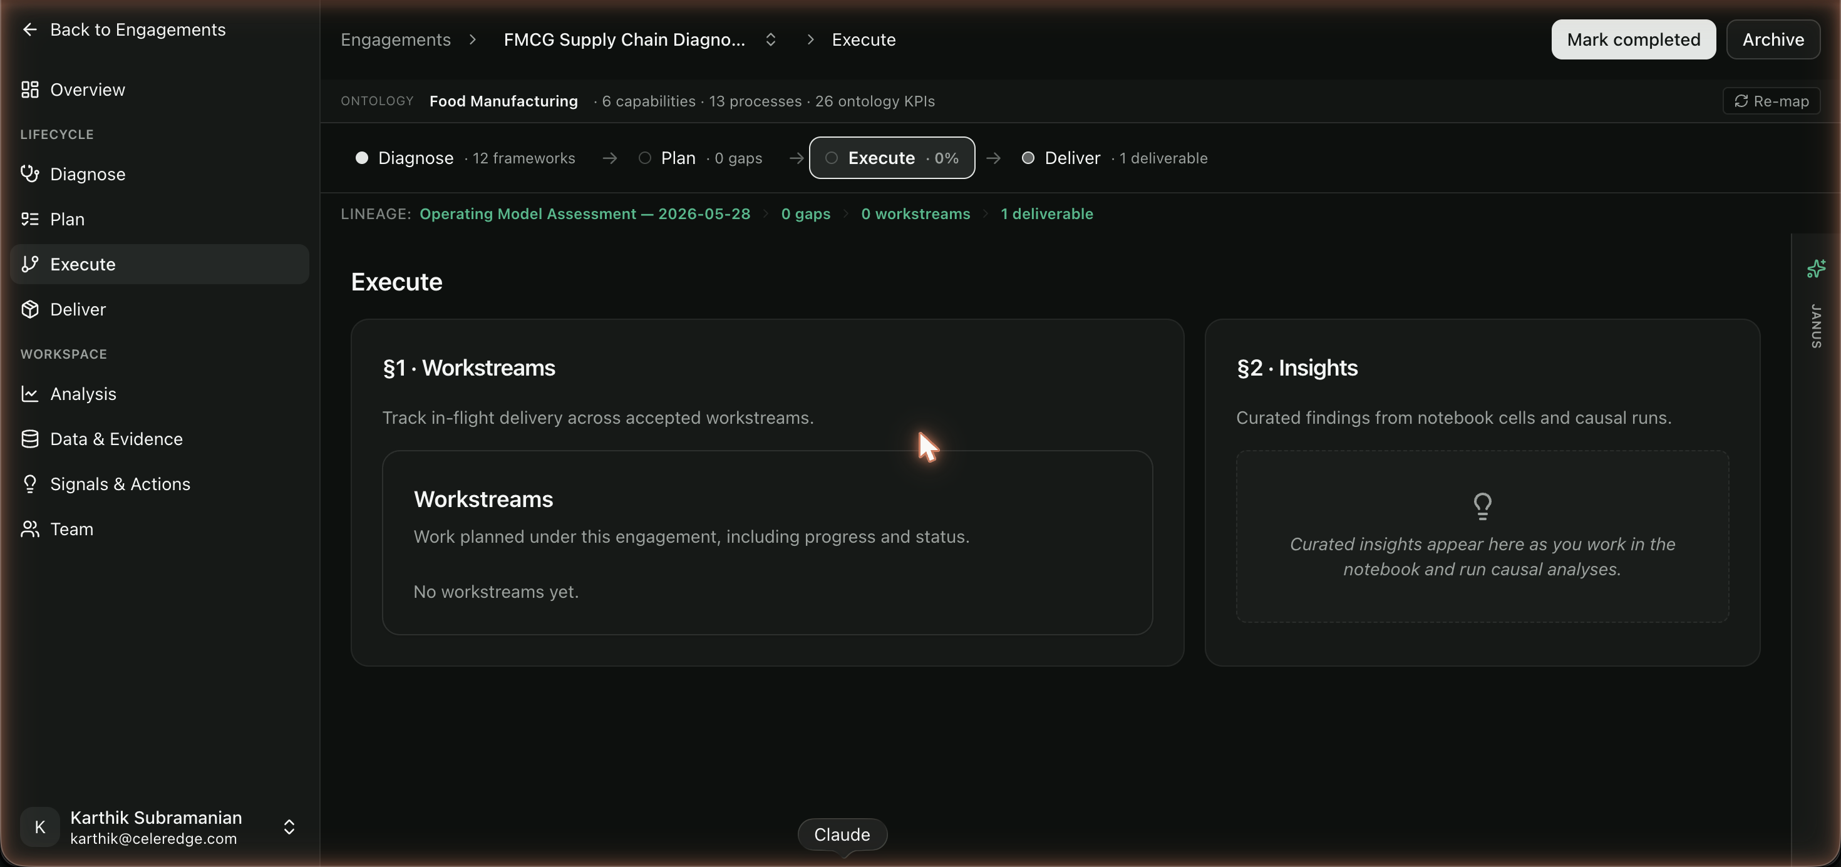
Task: Click the Overview grid icon in sidebar
Action: coord(29,90)
